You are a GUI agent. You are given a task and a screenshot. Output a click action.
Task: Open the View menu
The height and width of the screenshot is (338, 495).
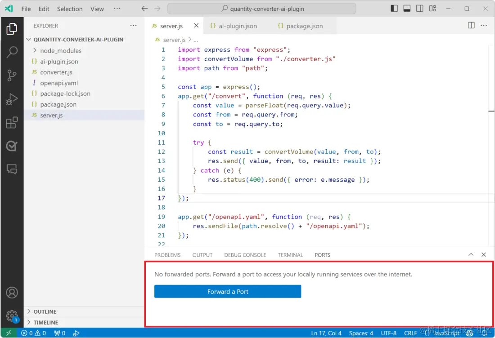(x=97, y=9)
